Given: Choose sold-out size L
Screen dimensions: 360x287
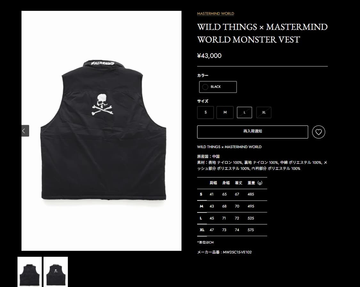Looking at the screenshot, I should [x=244, y=113].
